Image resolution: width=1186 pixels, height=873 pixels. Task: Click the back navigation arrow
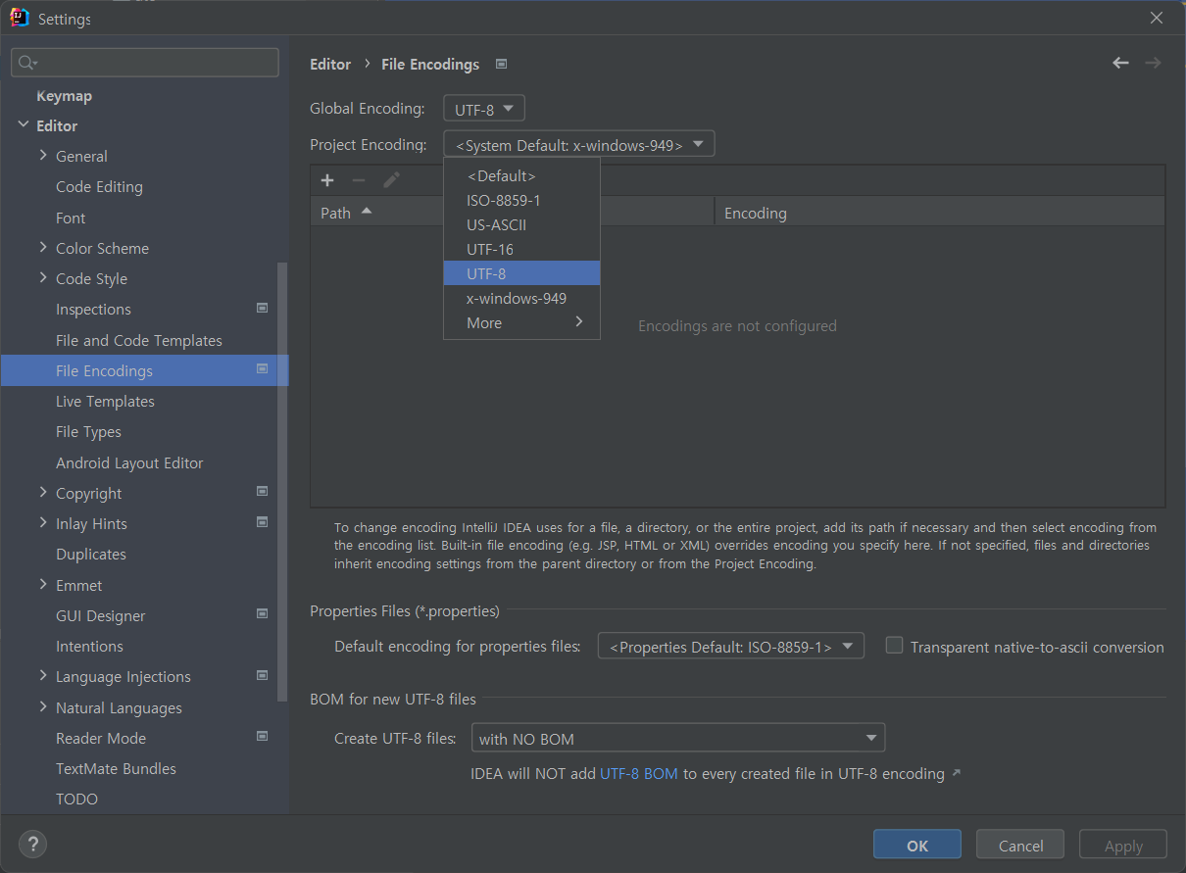[x=1120, y=63]
